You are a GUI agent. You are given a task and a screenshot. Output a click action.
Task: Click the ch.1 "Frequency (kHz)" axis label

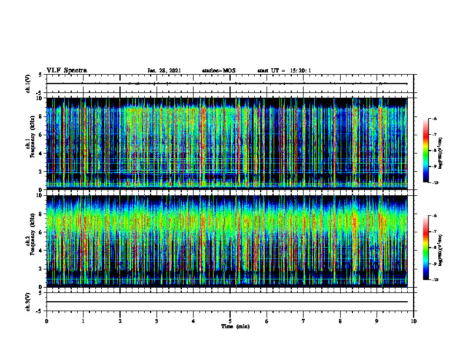(32, 137)
